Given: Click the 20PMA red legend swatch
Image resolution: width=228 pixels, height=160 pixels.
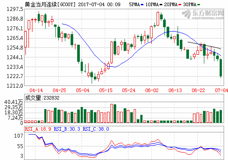Looking at the screenshot, I should click(x=180, y=5).
